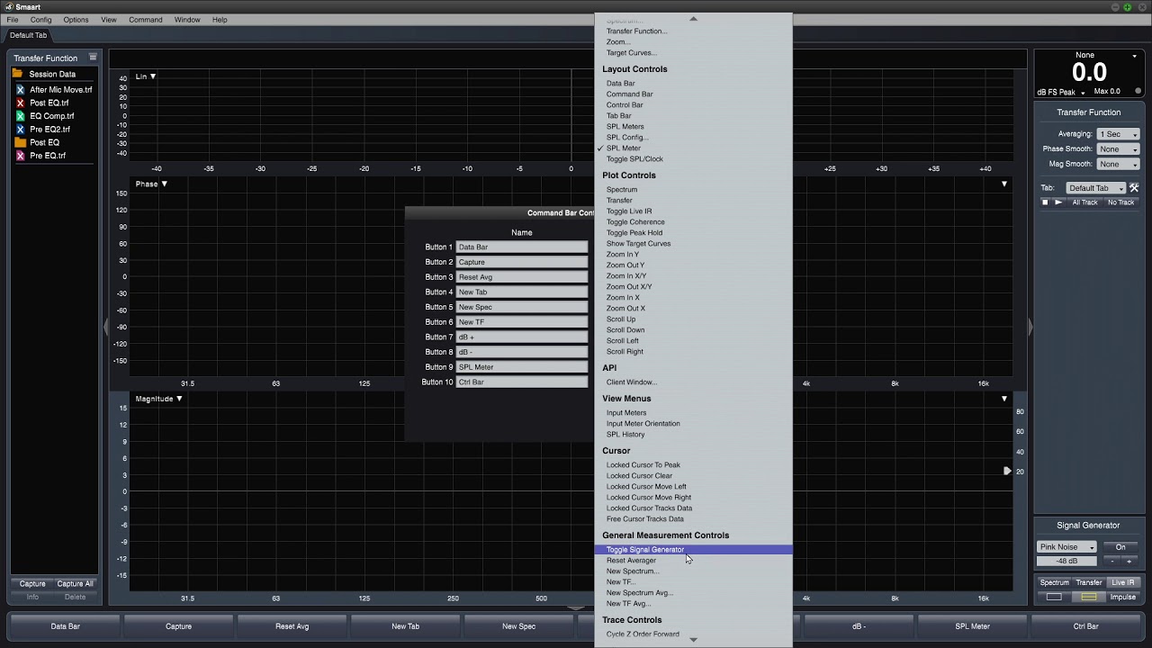Open the Config menu
This screenshot has width=1152, height=648.
(x=40, y=20)
